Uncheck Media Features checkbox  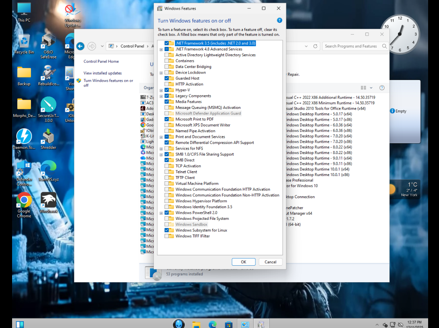click(167, 102)
